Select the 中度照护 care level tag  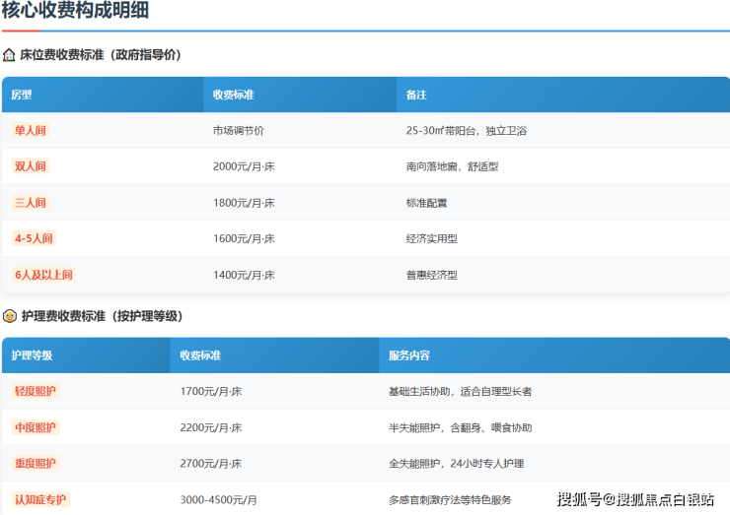pyautogui.click(x=36, y=427)
